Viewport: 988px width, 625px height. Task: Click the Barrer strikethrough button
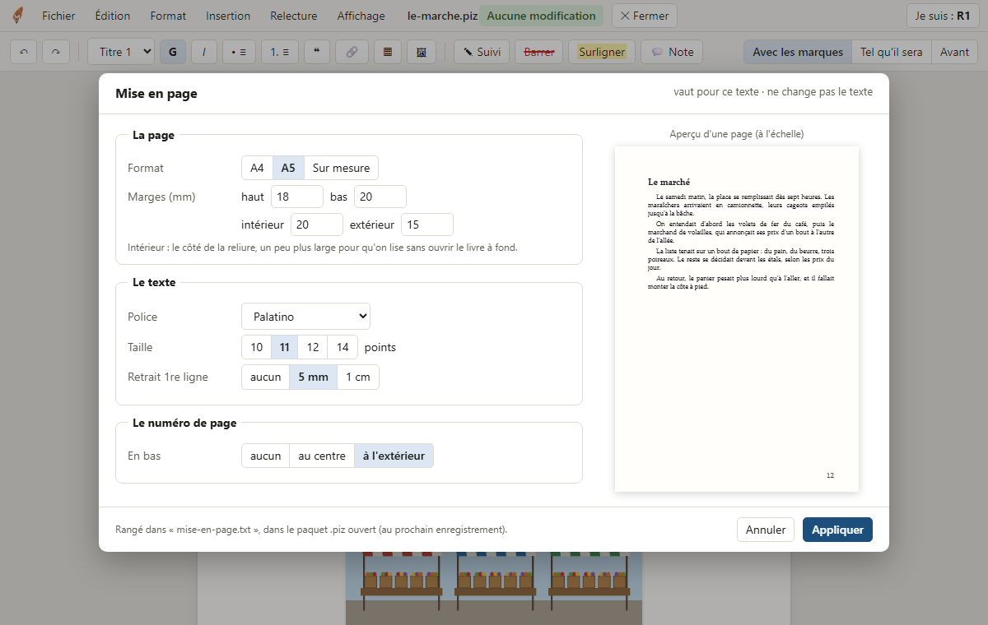pos(539,52)
